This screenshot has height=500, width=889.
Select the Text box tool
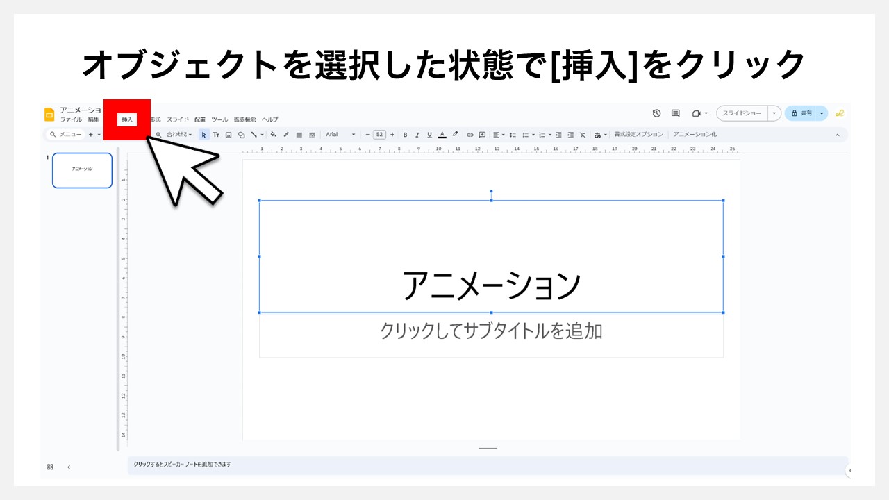(217, 134)
